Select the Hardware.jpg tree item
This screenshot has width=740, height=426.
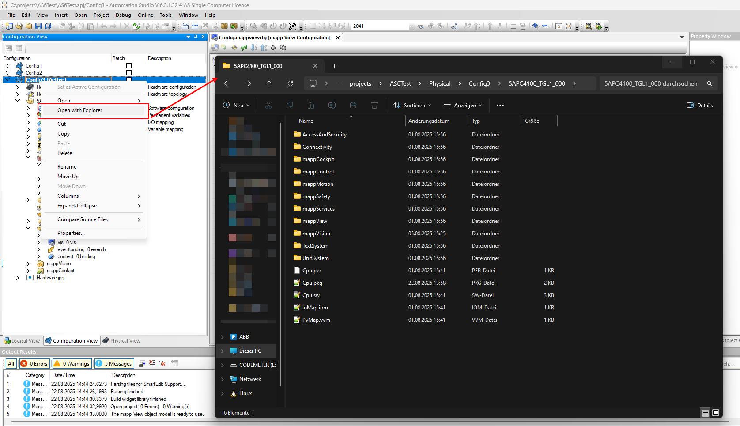coord(50,278)
